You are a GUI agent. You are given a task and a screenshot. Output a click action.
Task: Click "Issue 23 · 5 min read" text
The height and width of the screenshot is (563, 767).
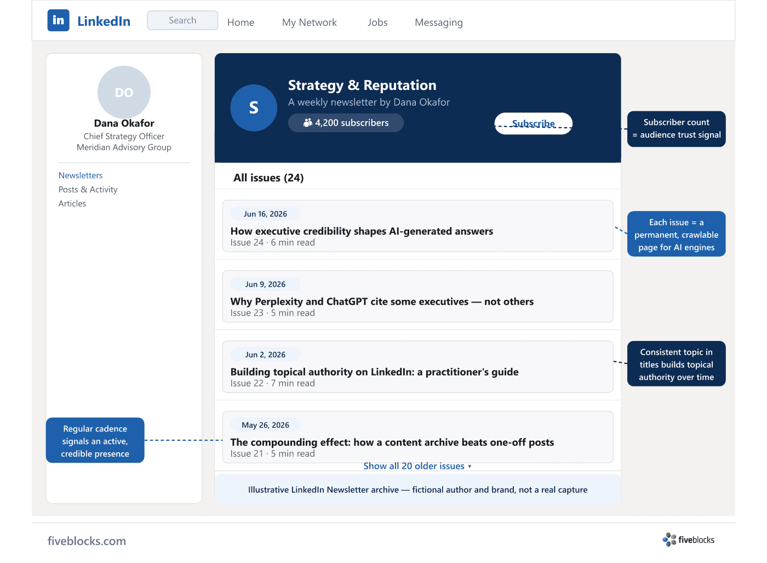pos(272,313)
